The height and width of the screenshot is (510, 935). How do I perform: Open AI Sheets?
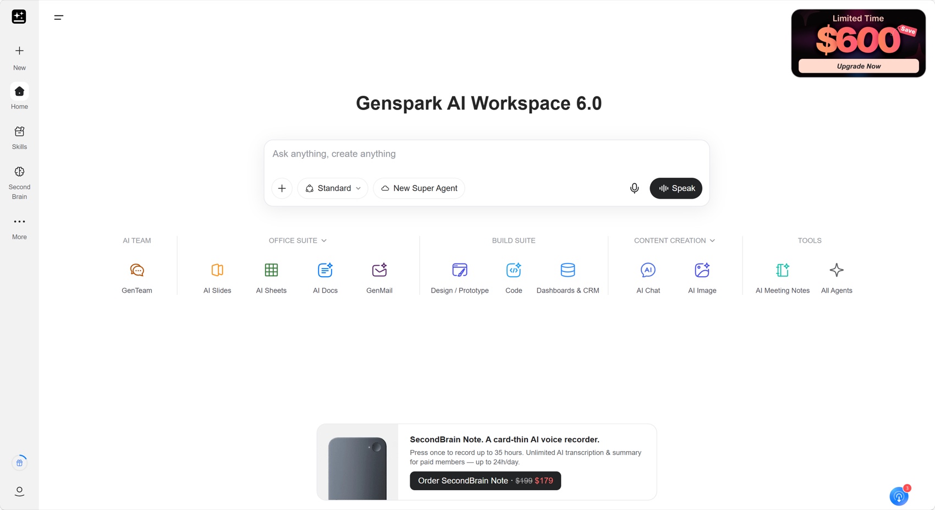coord(271,278)
